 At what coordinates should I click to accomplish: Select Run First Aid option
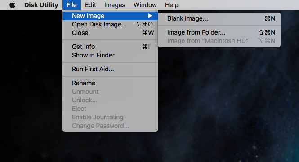click(110, 69)
